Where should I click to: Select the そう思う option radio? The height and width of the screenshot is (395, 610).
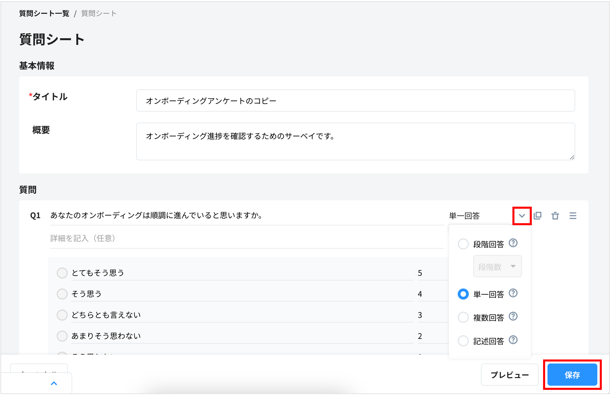pos(62,294)
